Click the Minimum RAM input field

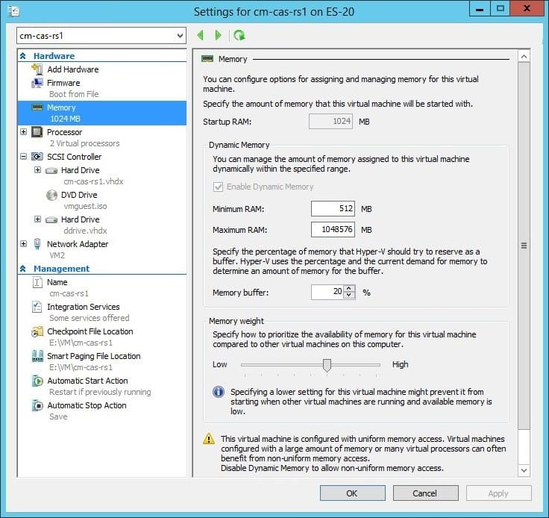coord(333,209)
